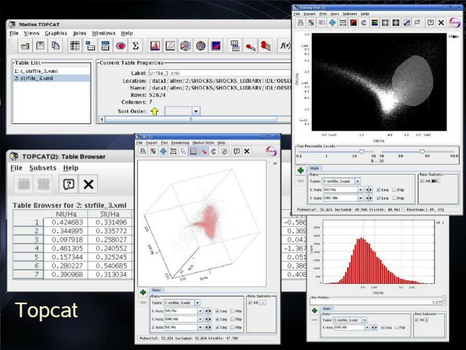The height and width of the screenshot is (350, 466).
Task: Click the SII/Ha column header
Action: click(x=110, y=214)
